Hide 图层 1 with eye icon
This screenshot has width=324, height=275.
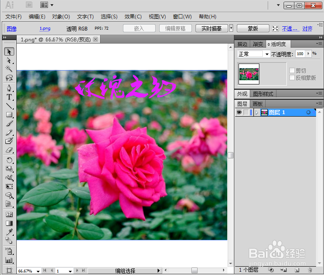[x=239, y=112]
